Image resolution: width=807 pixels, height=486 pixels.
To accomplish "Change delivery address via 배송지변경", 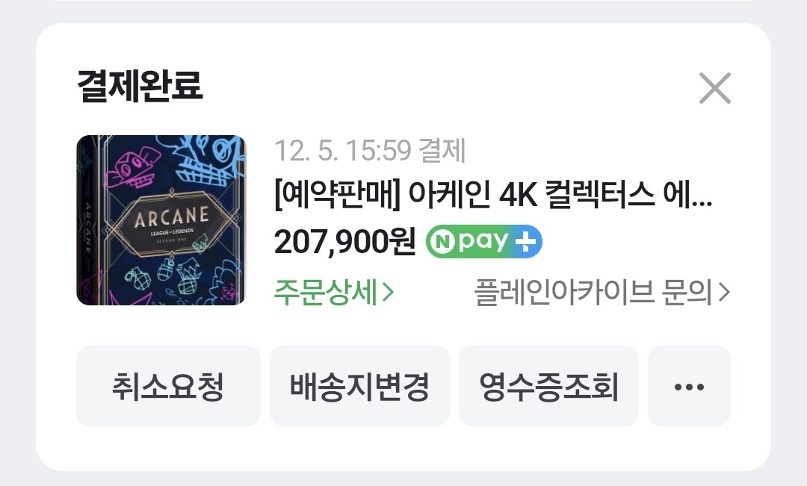I will [x=359, y=386].
